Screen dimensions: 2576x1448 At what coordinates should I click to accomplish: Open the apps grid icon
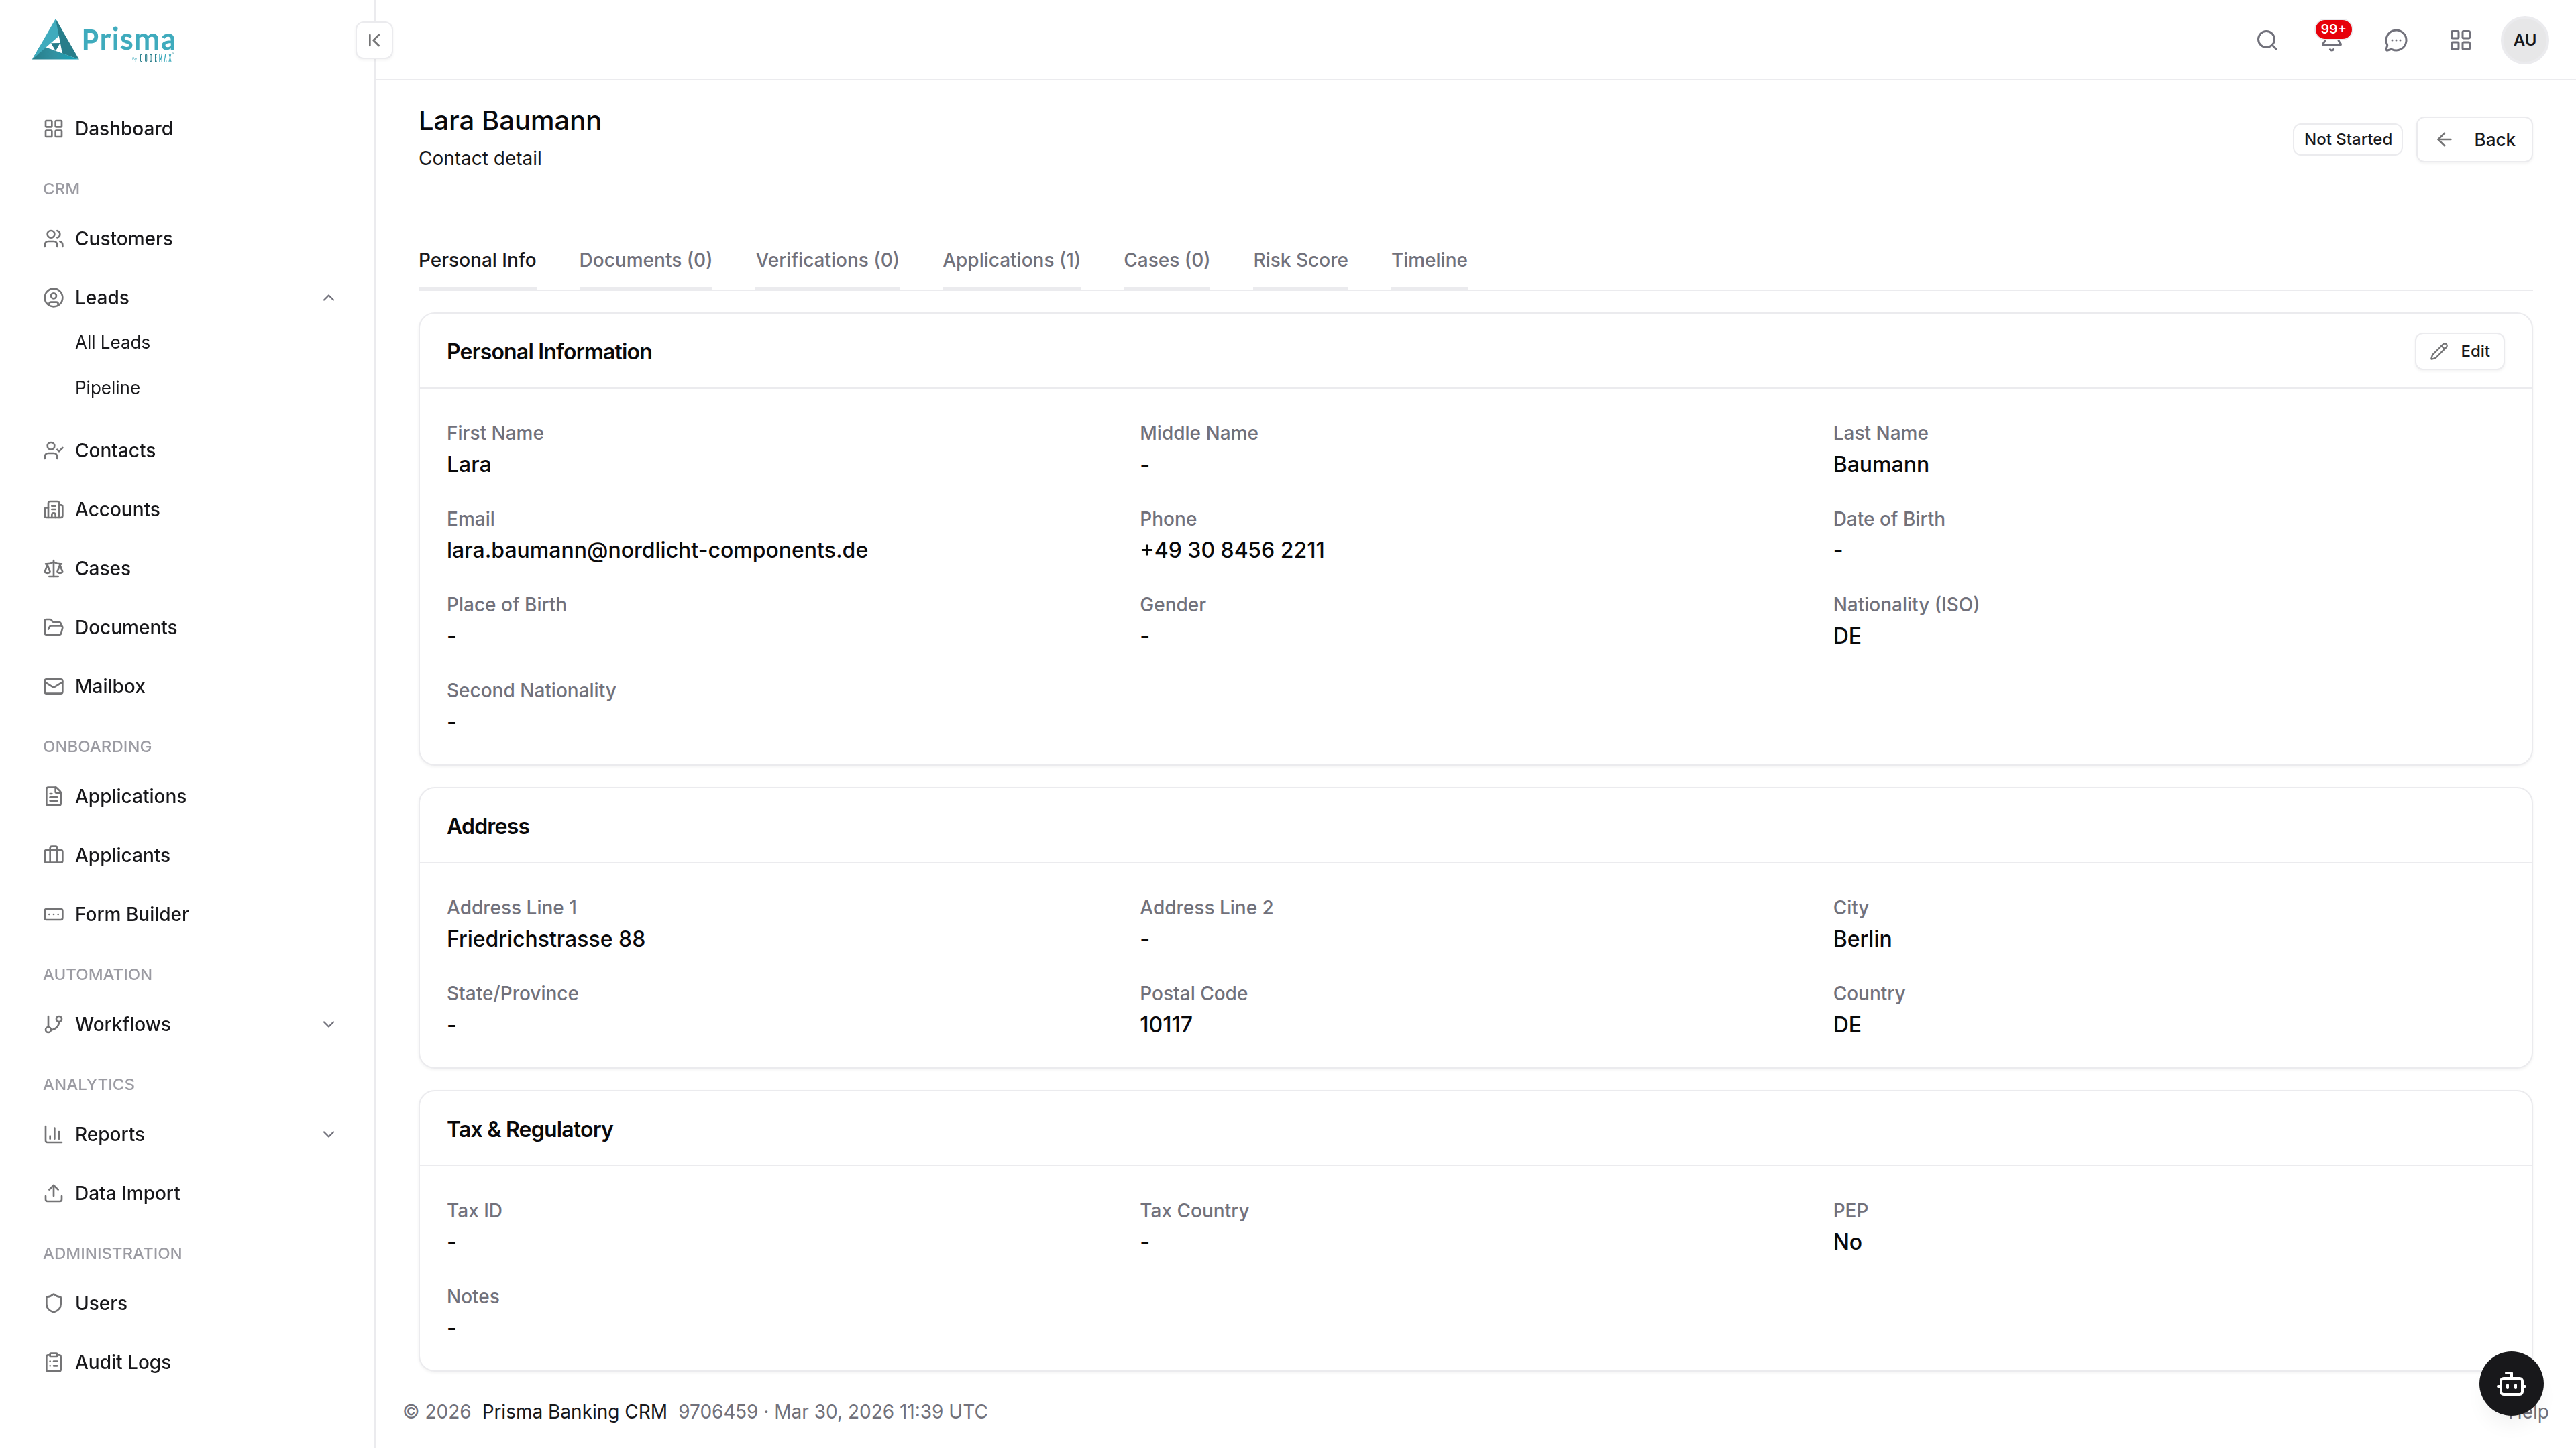[2460, 40]
